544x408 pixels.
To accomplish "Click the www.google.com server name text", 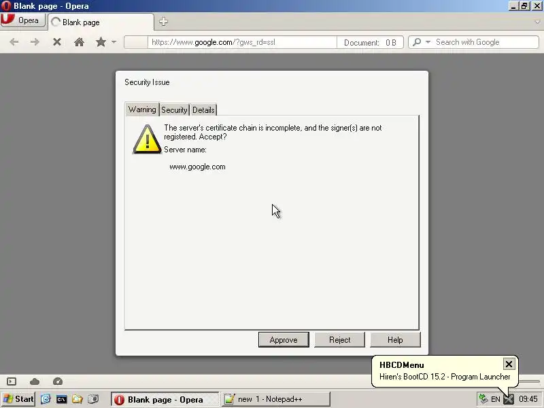I will [197, 167].
